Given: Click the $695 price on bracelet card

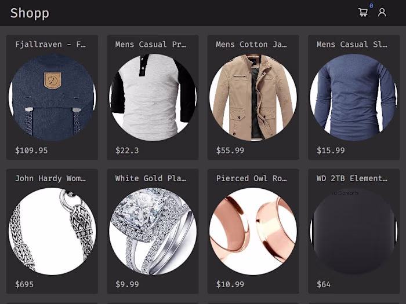Looking at the screenshot, I should point(24,284).
